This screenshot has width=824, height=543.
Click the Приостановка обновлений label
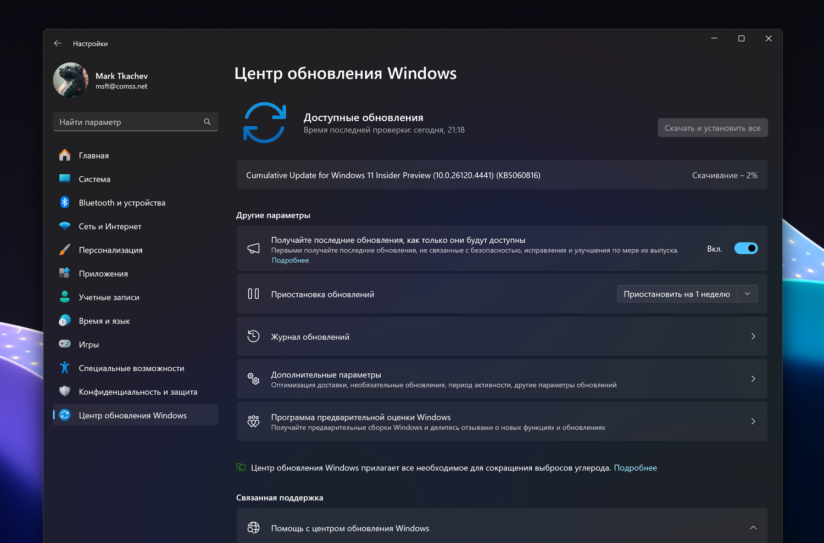pyautogui.click(x=322, y=294)
